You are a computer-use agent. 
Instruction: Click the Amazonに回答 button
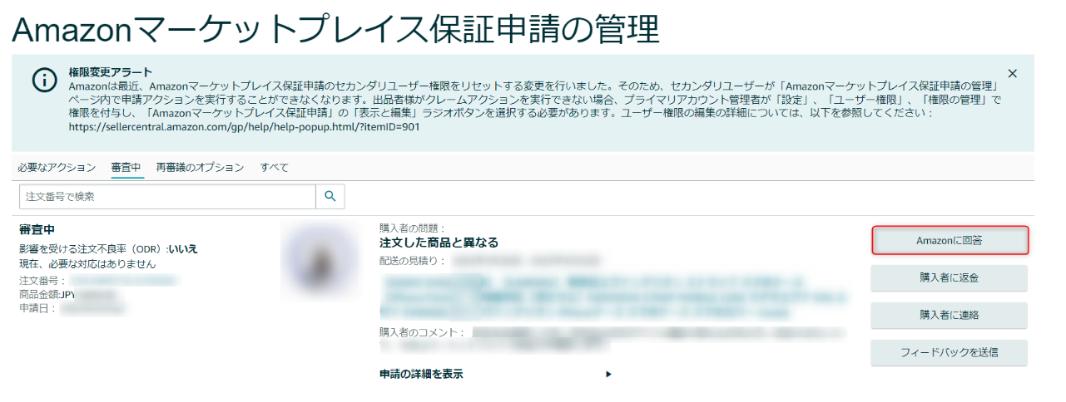tap(949, 240)
